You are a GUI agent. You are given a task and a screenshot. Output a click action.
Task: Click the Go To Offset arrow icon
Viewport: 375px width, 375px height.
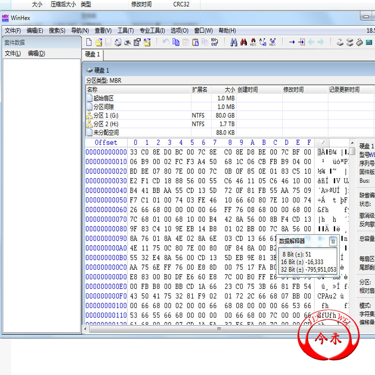(292, 42)
